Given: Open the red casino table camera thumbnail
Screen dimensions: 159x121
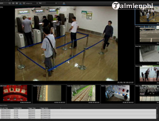Looking at the screenshot, I should [x=15, y=93].
